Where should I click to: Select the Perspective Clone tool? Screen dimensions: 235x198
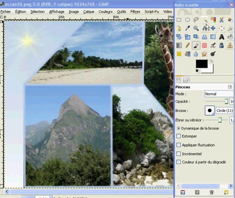(188, 54)
